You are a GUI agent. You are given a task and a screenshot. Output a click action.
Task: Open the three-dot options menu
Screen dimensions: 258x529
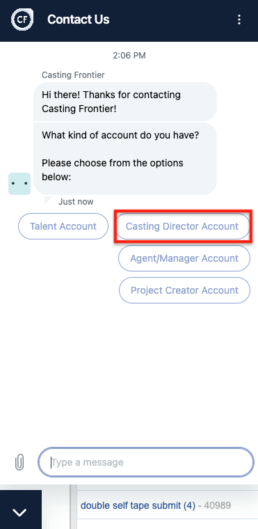[239, 19]
